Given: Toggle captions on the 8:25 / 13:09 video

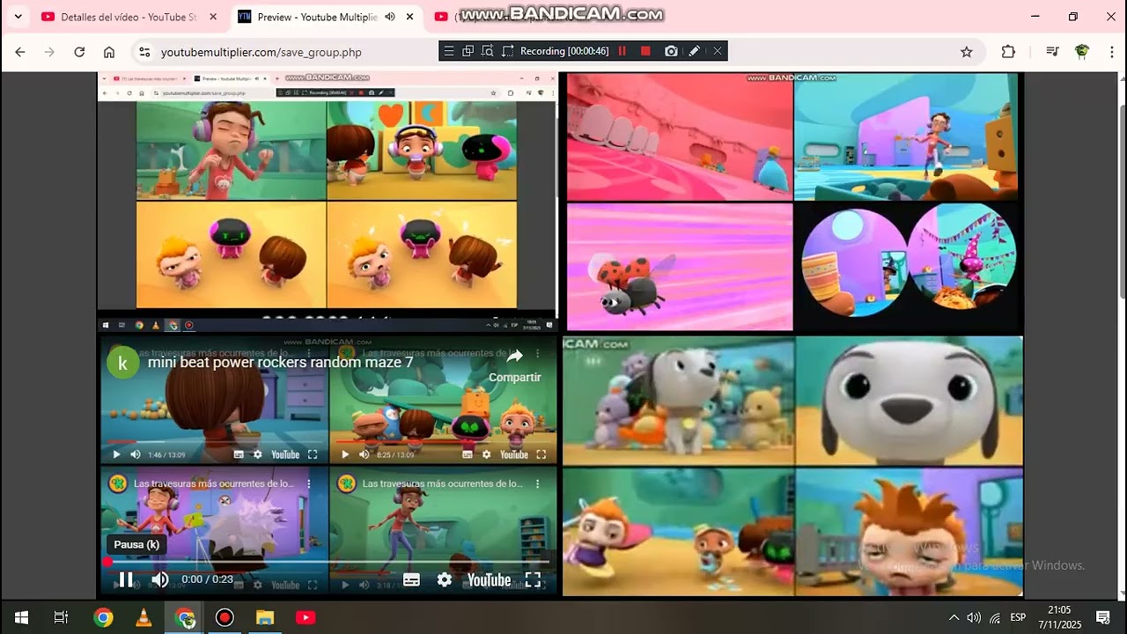Looking at the screenshot, I should 468,454.
